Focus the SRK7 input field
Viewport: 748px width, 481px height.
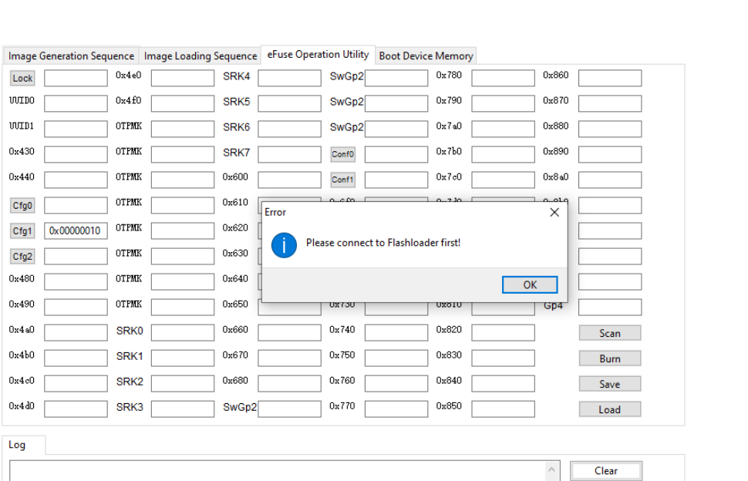tap(290, 154)
